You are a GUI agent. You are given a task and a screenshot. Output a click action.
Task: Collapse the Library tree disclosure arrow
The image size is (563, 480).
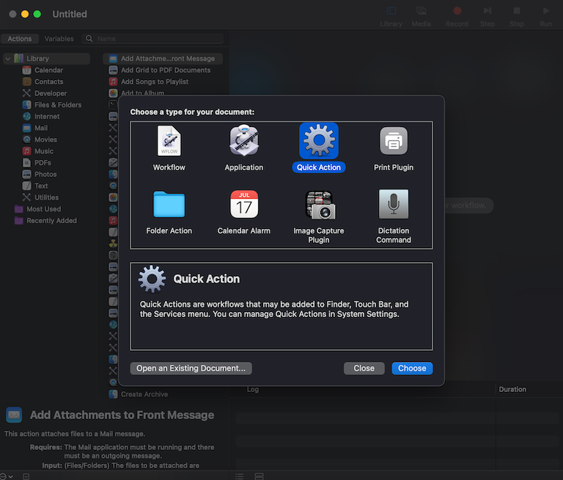pos(8,59)
